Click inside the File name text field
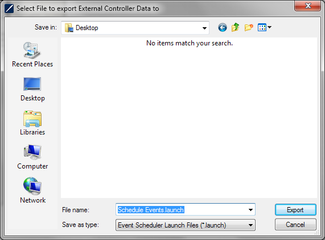Image resolution: width=325 pixels, height=240 pixels. coord(182,210)
